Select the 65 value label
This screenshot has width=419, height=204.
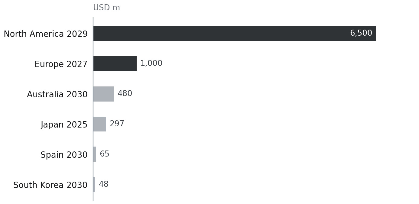(x=105, y=154)
